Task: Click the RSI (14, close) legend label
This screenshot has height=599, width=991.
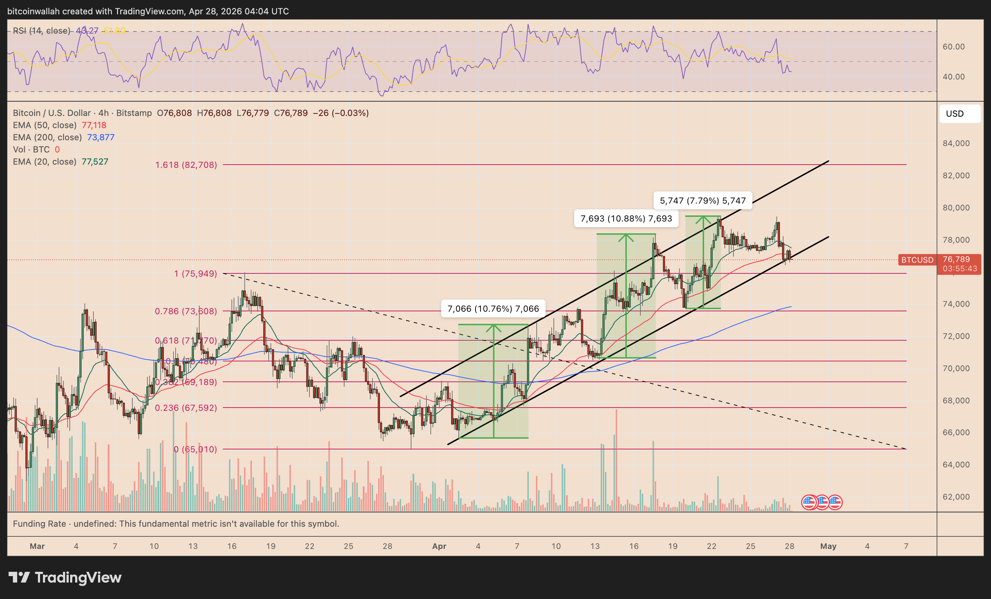Action: [x=41, y=30]
